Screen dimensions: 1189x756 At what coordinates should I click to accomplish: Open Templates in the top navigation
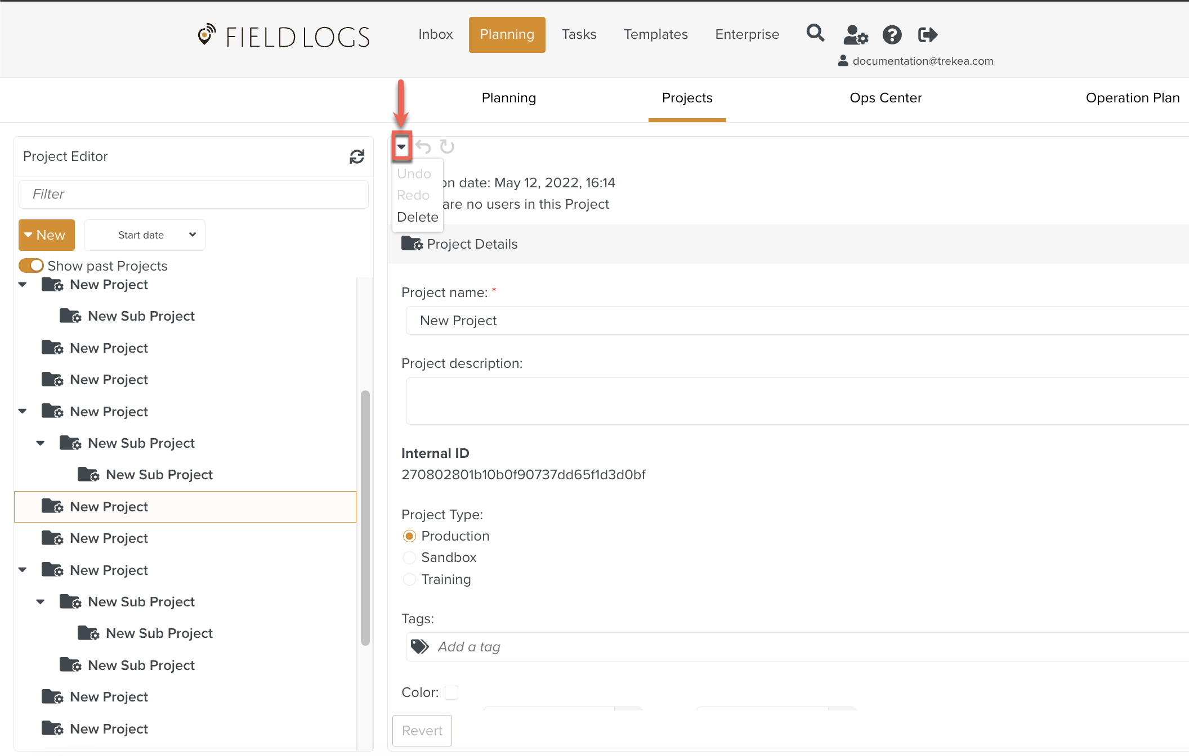[x=655, y=34]
